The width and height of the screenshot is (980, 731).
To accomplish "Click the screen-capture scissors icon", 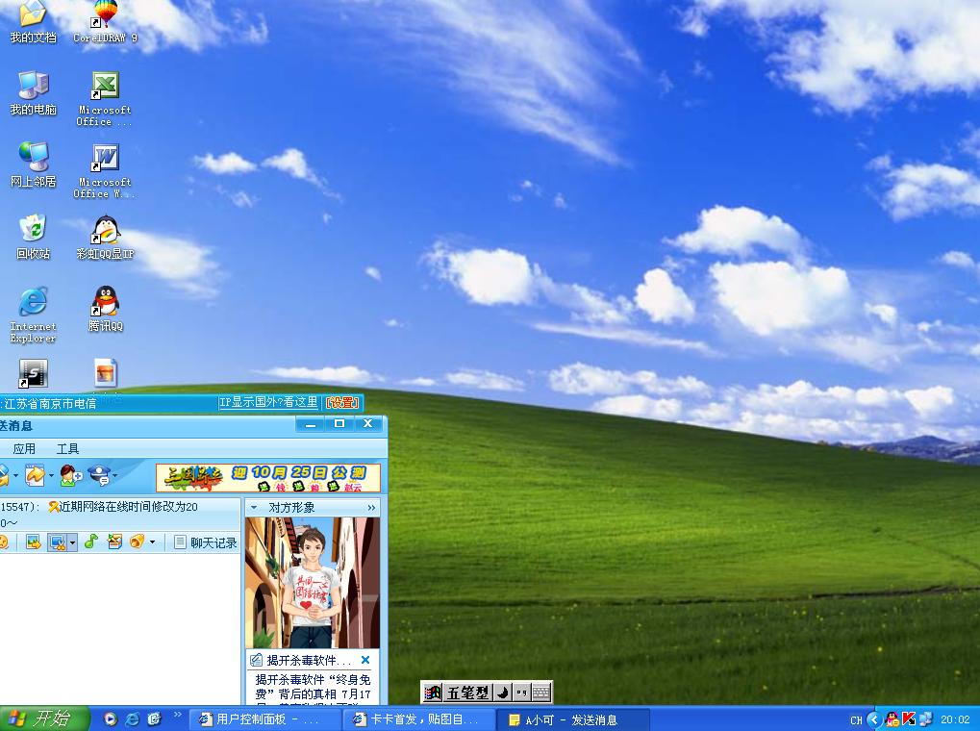I will coord(58,542).
